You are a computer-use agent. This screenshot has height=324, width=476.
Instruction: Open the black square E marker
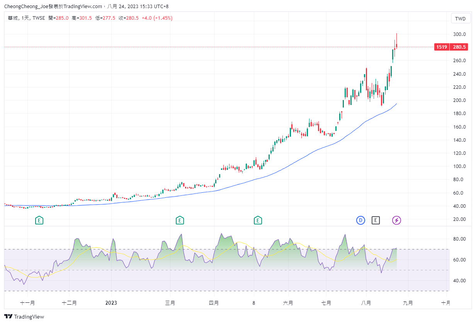click(x=376, y=221)
